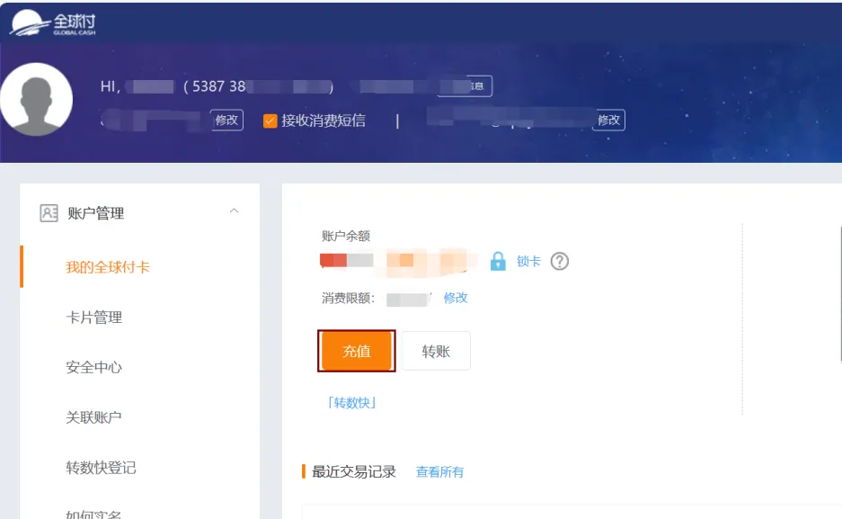Select 我的全球付卡 in the sidebar
The width and height of the screenshot is (842, 519).
click(108, 267)
